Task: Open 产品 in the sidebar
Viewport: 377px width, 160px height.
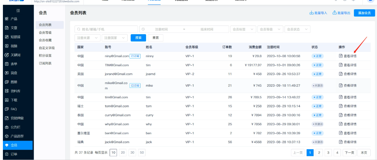Action: coord(14,19)
